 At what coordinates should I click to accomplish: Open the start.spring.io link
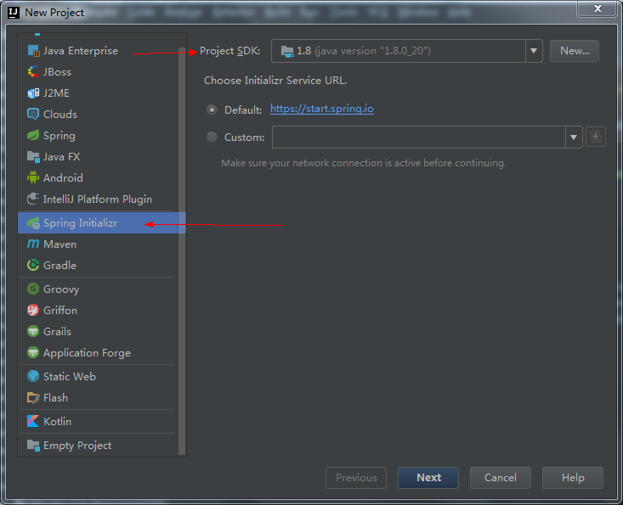point(321,109)
